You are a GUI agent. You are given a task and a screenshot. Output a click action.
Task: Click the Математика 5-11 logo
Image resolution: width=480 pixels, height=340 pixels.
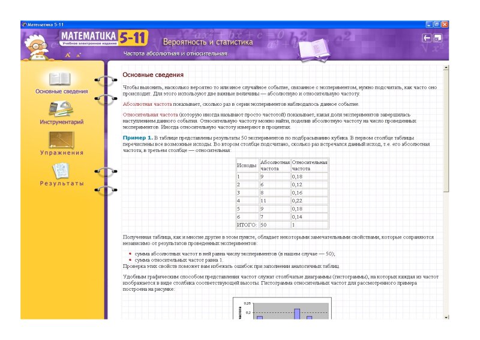103,40
